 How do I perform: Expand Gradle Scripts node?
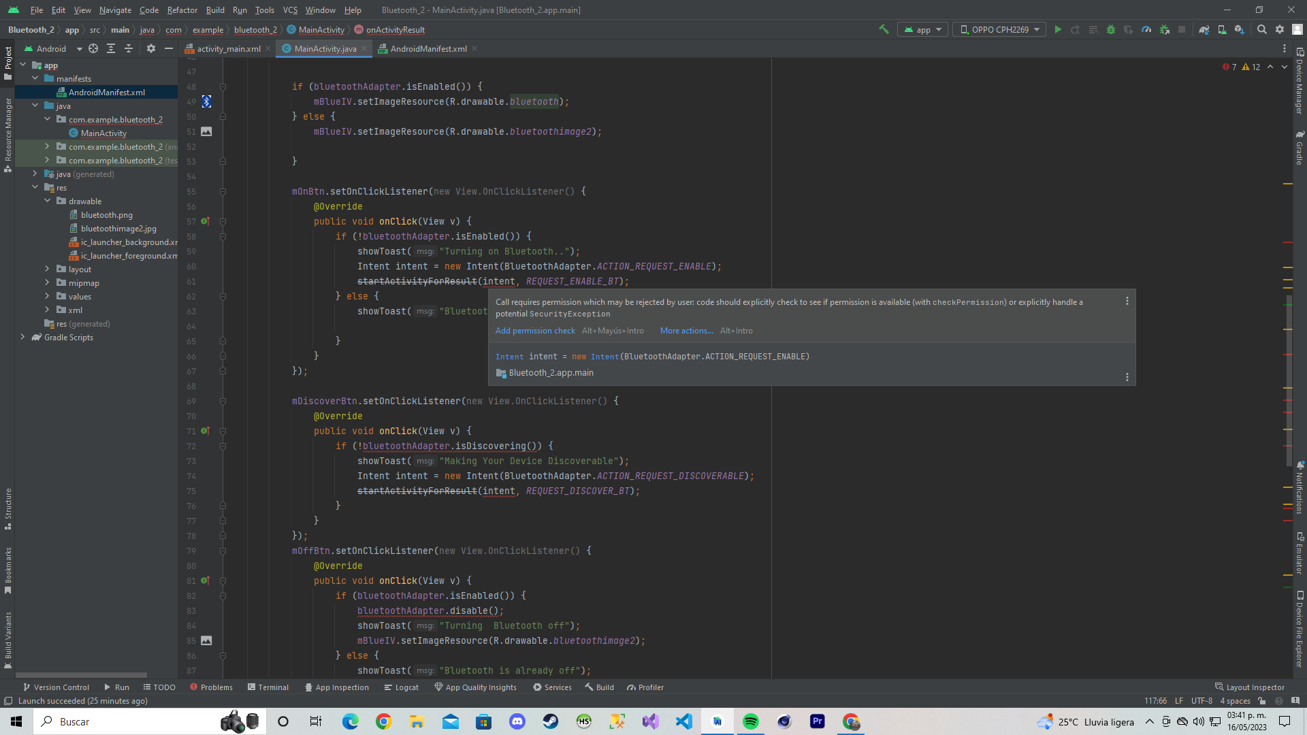coord(23,337)
